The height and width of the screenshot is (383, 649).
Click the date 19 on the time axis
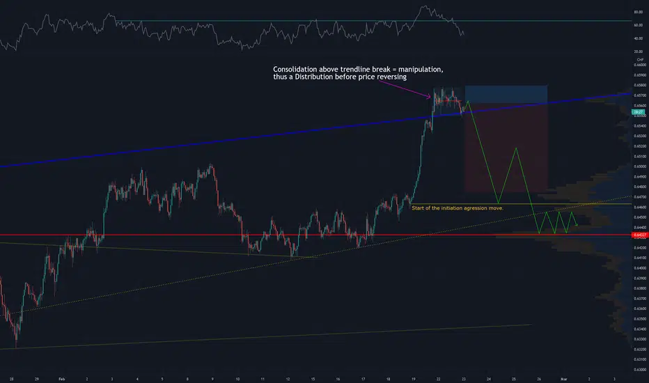413,379
